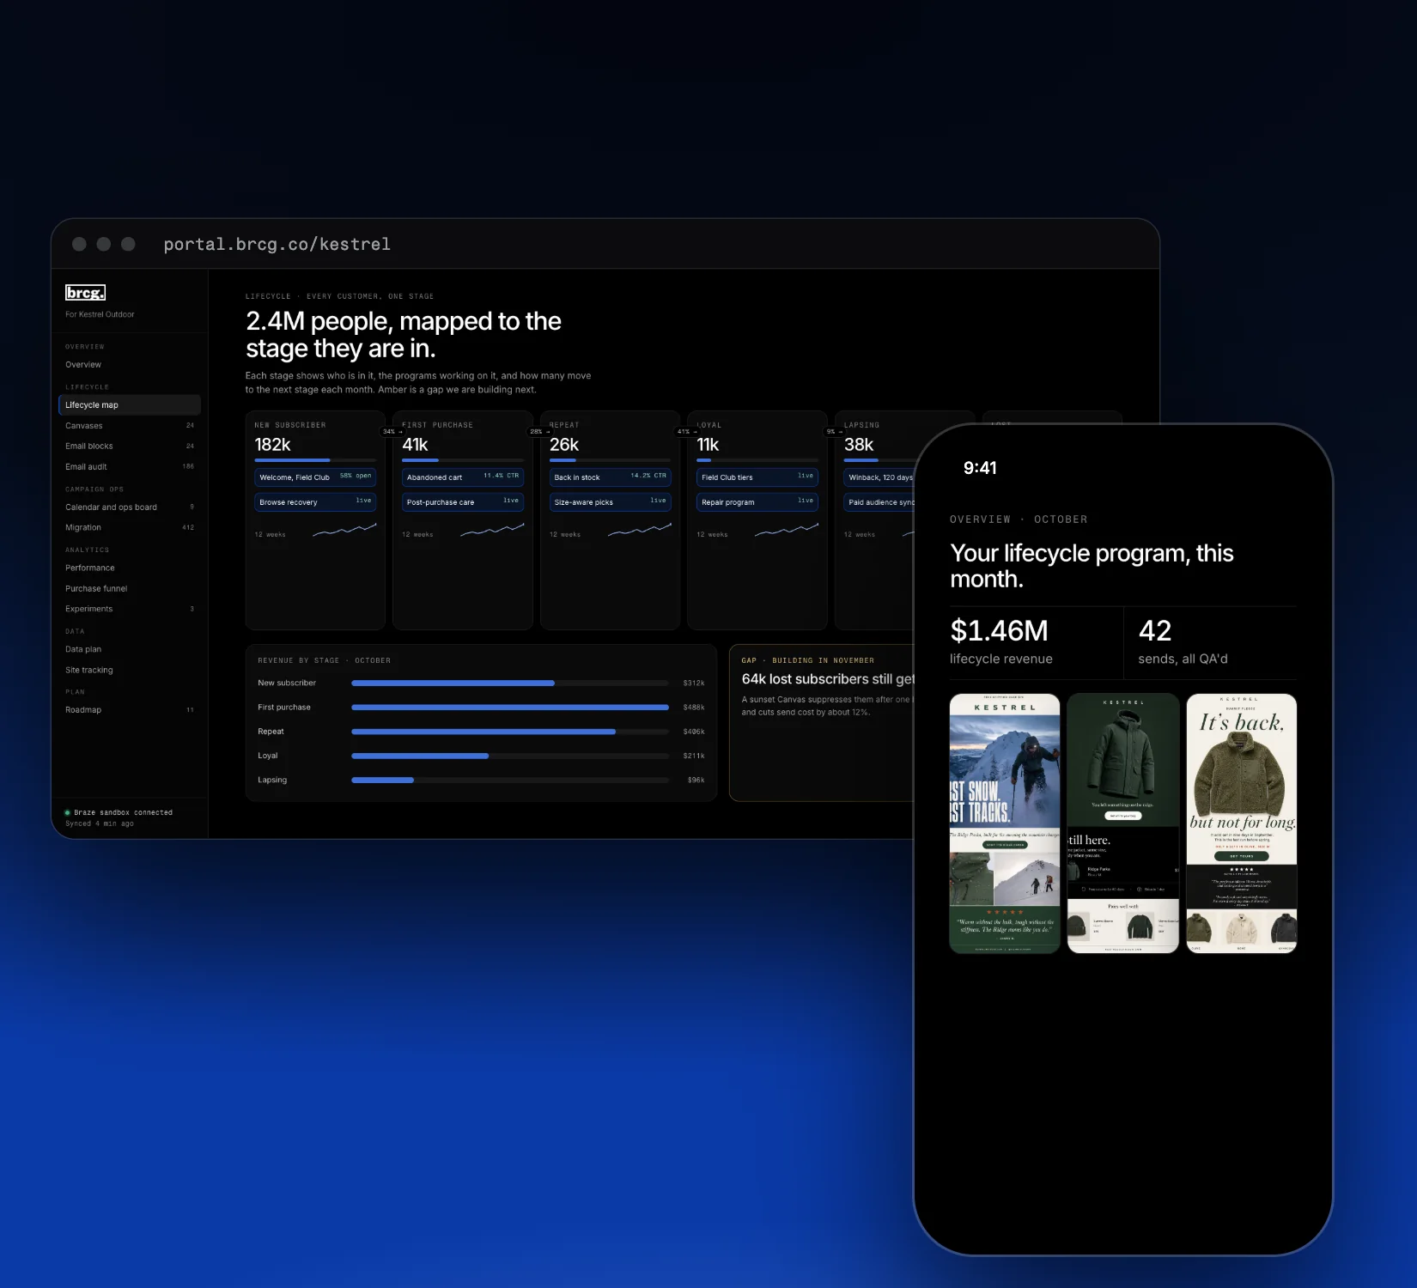Screen dimensions: 1417x1288
Task: Open the Back in stock program pill
Action: pos(610,477)
